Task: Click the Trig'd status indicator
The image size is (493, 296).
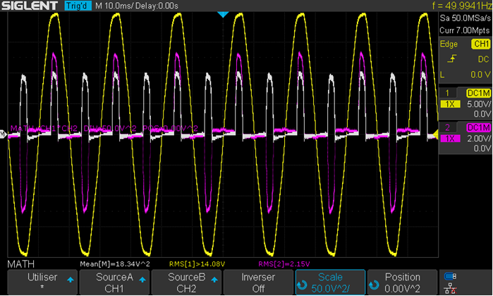Action: (78, 6)
